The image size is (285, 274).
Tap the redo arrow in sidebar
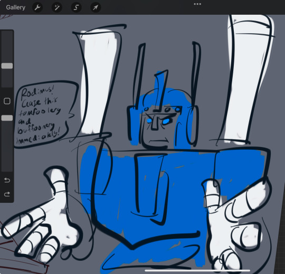[x=7, y=194]
